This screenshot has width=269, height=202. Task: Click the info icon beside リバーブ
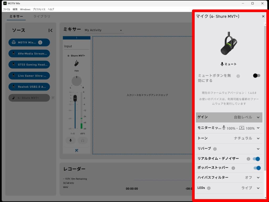[215, 149]
